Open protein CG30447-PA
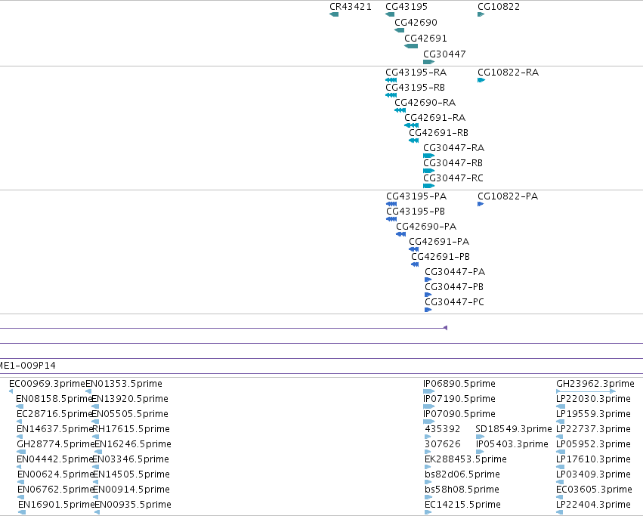643x516 pixels. 428,280
